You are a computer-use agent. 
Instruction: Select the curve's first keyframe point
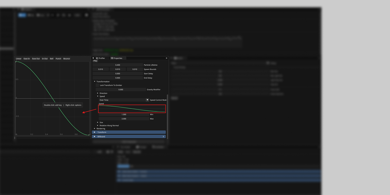point(16,62)
